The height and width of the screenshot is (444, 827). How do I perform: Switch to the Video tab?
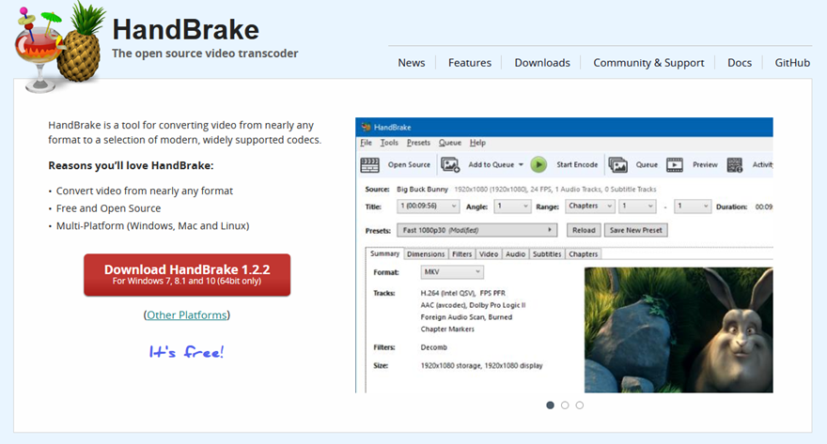489,253
